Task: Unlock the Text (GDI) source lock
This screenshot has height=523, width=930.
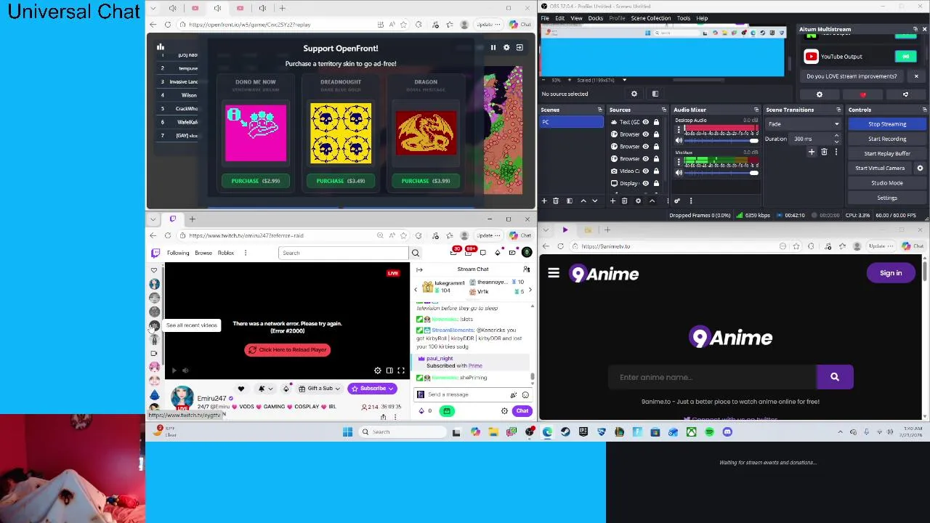Action: [656, 122]
